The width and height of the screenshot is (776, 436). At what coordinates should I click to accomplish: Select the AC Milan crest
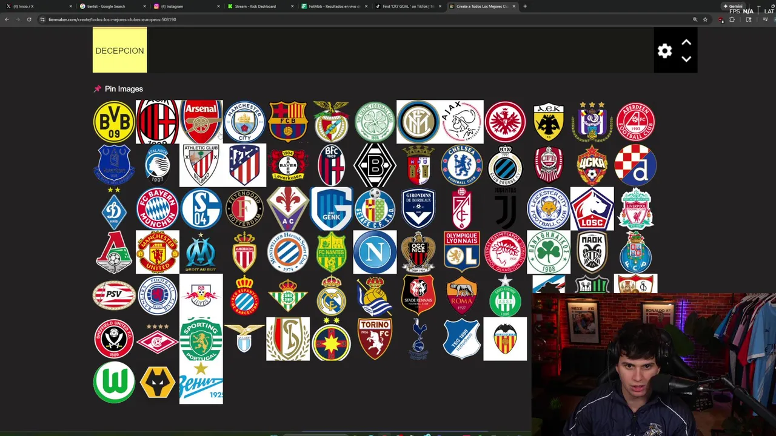click(x=158, y=122)
